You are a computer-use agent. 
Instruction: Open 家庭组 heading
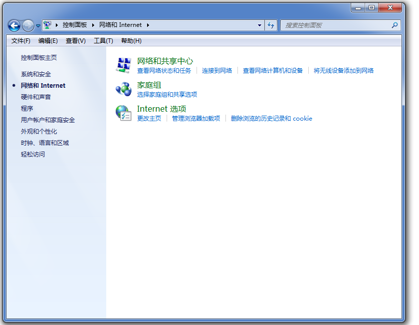[149, 85]
